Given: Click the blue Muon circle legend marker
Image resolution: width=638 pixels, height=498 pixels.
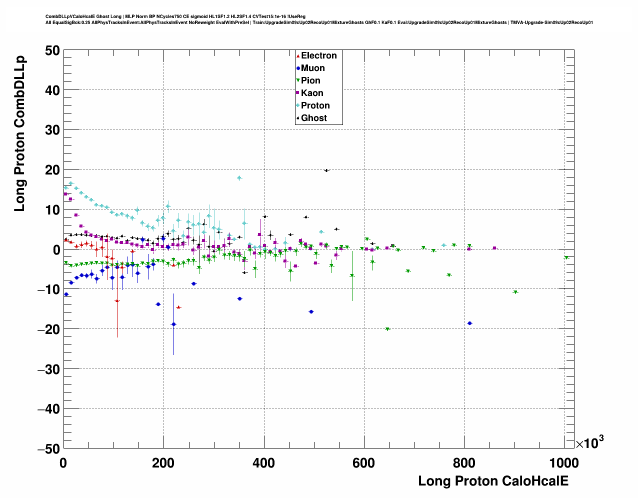Looking at the screenshot, I should point(298,68).
